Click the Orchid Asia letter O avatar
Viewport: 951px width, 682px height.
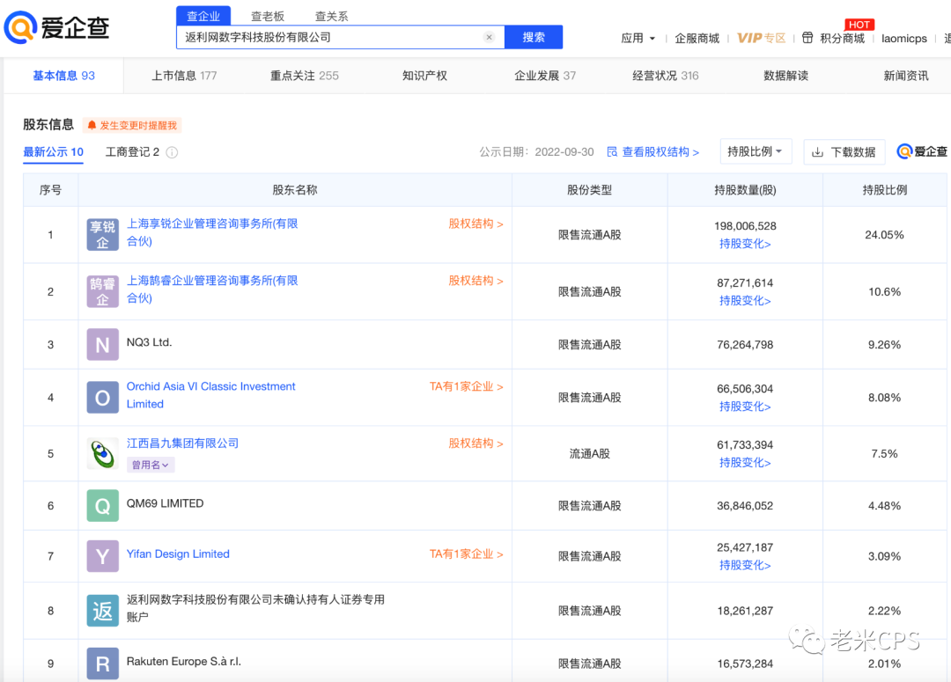102,397
